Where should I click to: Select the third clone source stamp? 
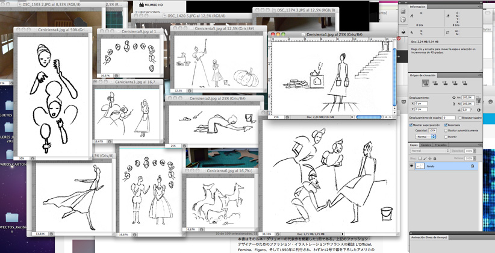pyautogui.click(x=445, y=83)
